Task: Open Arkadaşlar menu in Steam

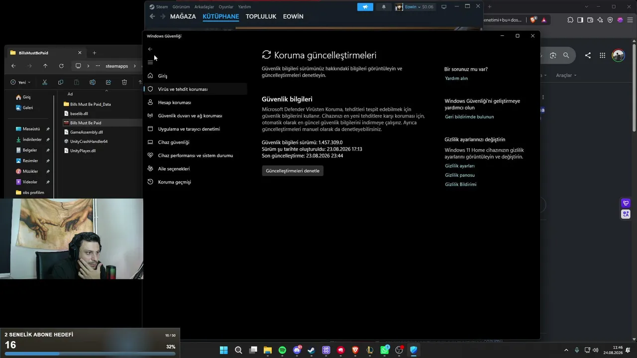Action: 205,7
